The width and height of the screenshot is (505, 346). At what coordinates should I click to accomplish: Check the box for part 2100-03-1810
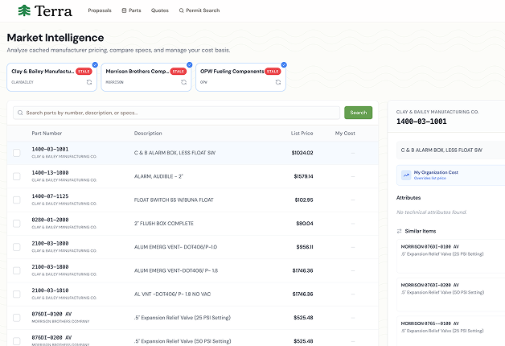[16, 294]
